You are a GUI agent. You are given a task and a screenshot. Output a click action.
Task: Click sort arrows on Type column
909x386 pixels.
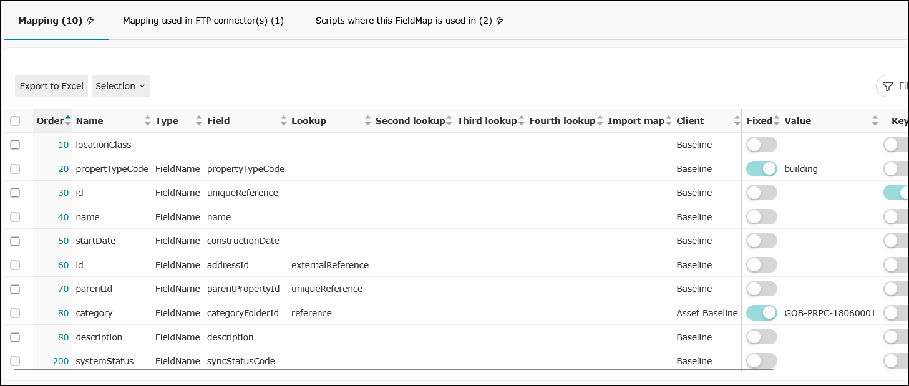click(x=199, y=121)
